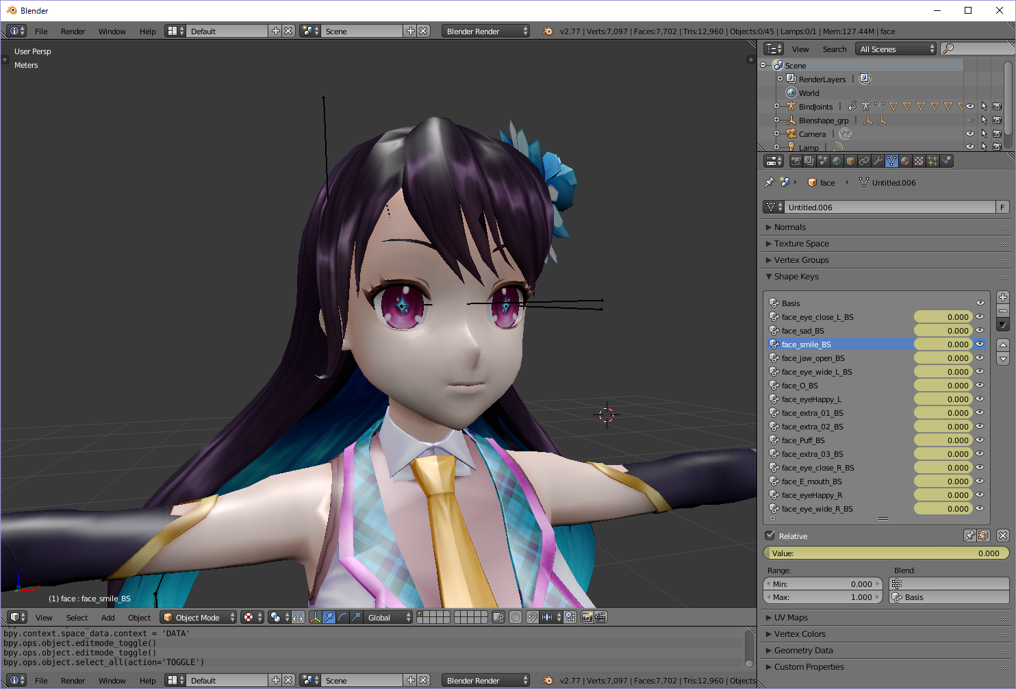Open the Object Mode dropdown

tap(198, 617)
